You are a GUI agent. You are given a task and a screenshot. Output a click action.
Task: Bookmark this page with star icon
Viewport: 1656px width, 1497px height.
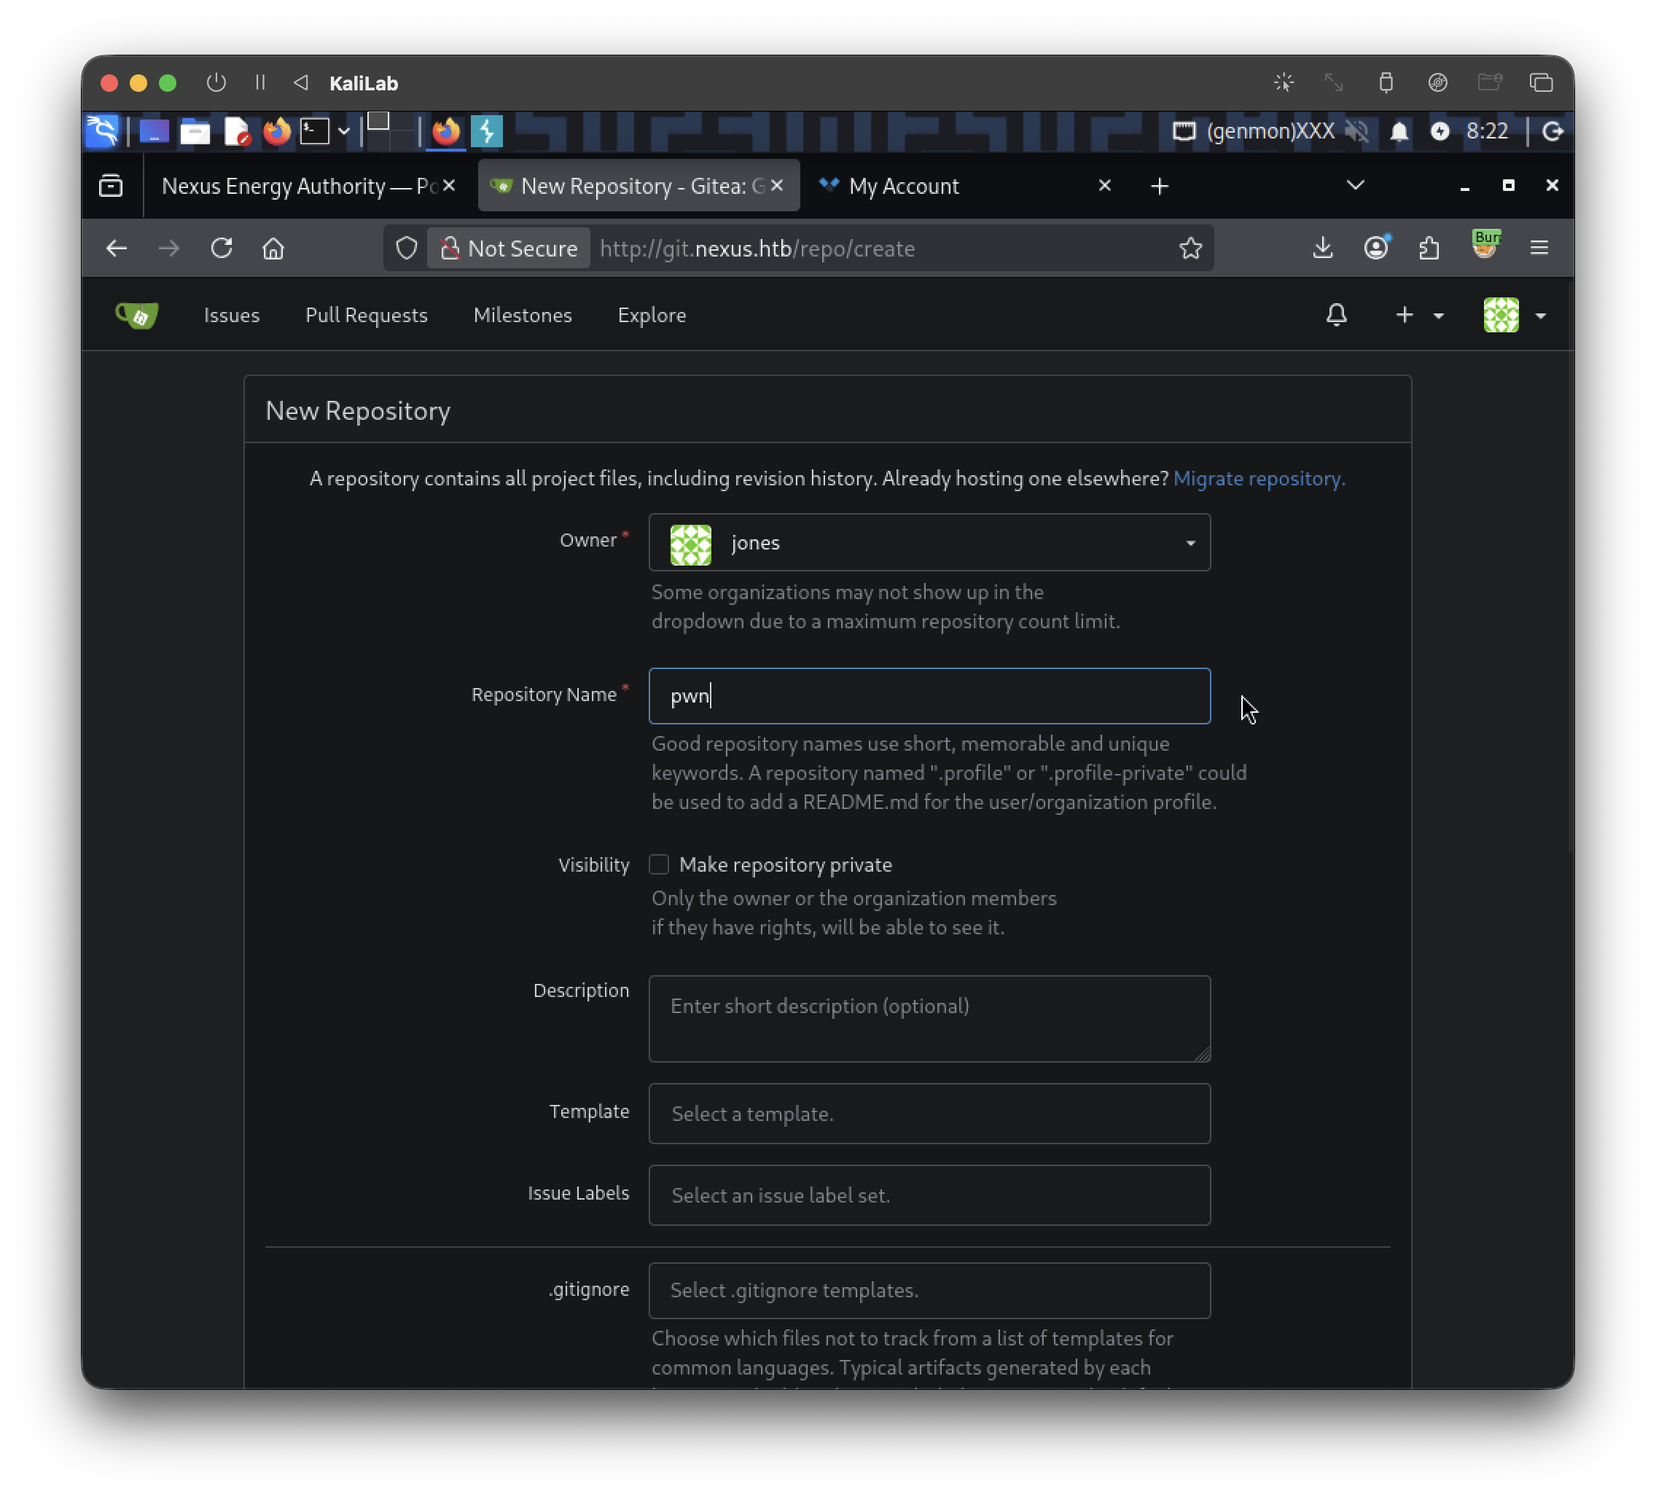(x=1190, y=248)
